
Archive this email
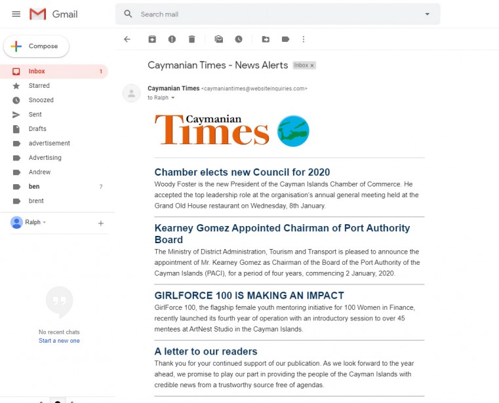[x=152, y=39]
